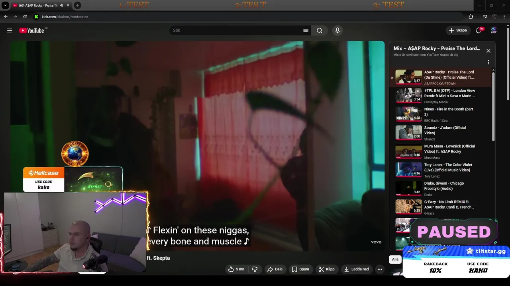Select Nines - Fire in the Booth thumbnail

pos(408,114)
